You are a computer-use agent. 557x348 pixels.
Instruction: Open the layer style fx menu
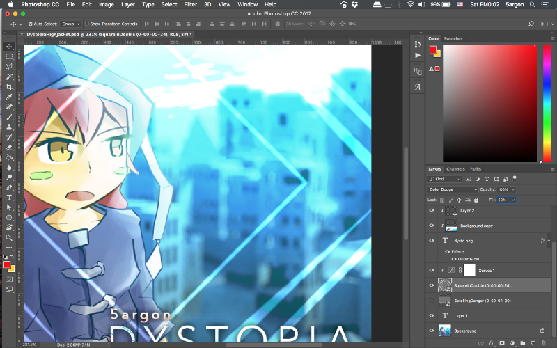point(492,342)
